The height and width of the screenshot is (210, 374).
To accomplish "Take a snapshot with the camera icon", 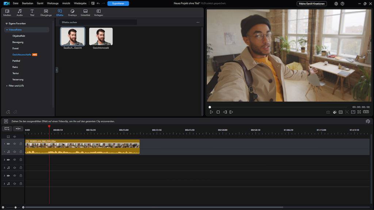I will (x=328, y=112).
